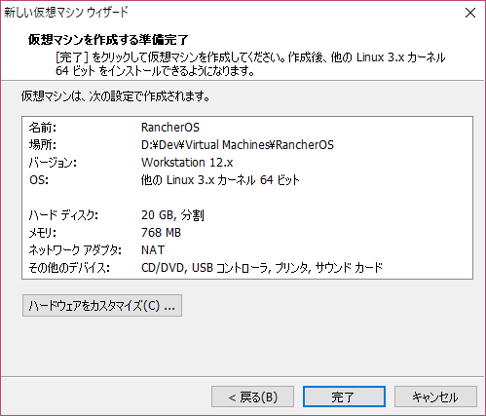Viewport: 486px width, 416px height.
Task: Click the heading 仮想マシンを作成する準備完了
Action: 108,40
